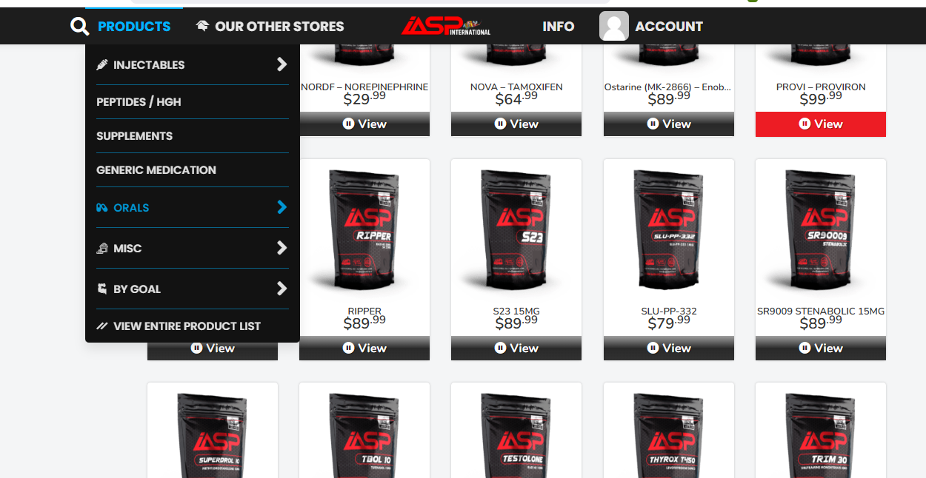Click the ASP International logo
Viewport: 926px width, 478px height.
pos(446,26)
